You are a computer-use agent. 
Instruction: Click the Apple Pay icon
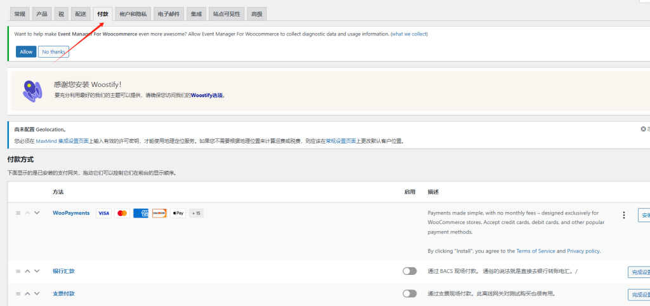178,213
